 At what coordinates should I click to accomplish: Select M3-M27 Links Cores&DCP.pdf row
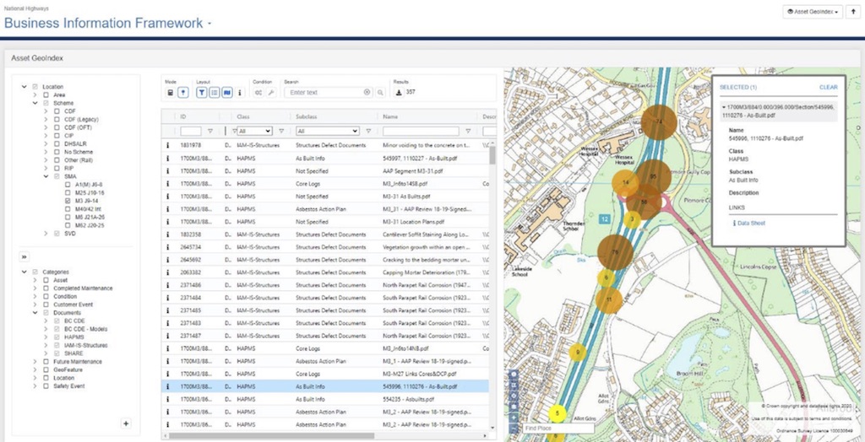point(327,374)
